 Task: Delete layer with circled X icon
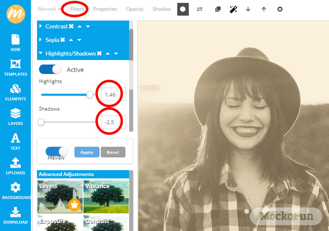tap(280, 9)
